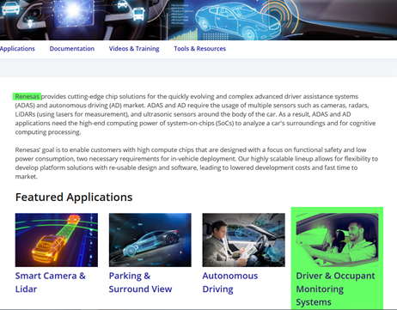Image resolution: width=397 pixels, height=310 pixels.
Task: Click the Smart Camera & Lidar image
Action: pos(57,240)
